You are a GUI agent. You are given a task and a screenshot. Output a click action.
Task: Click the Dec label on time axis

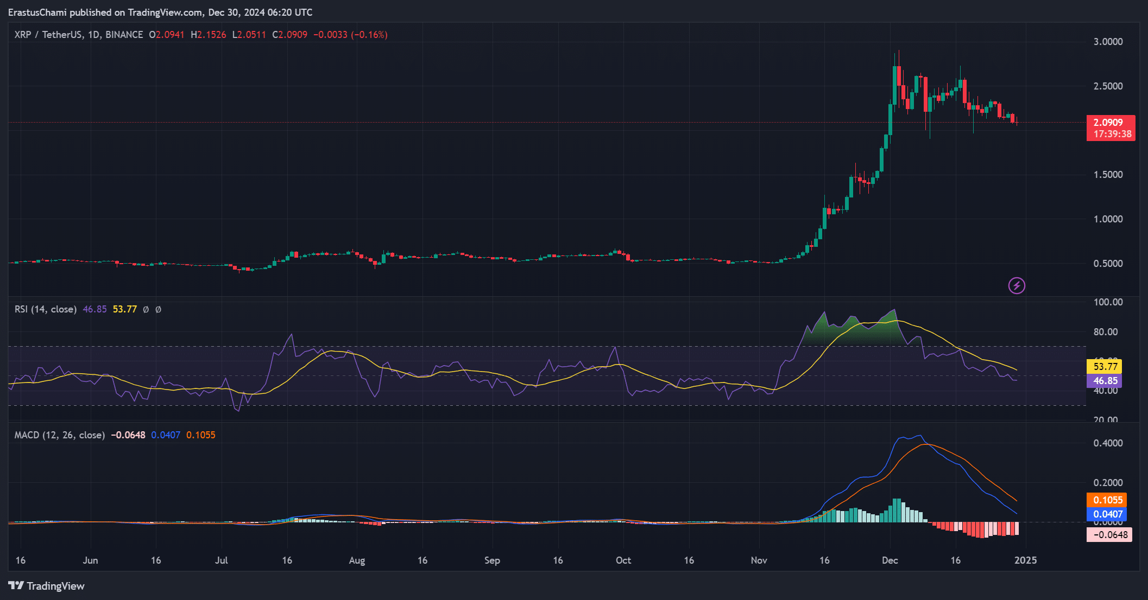click(x=890, y=560)
